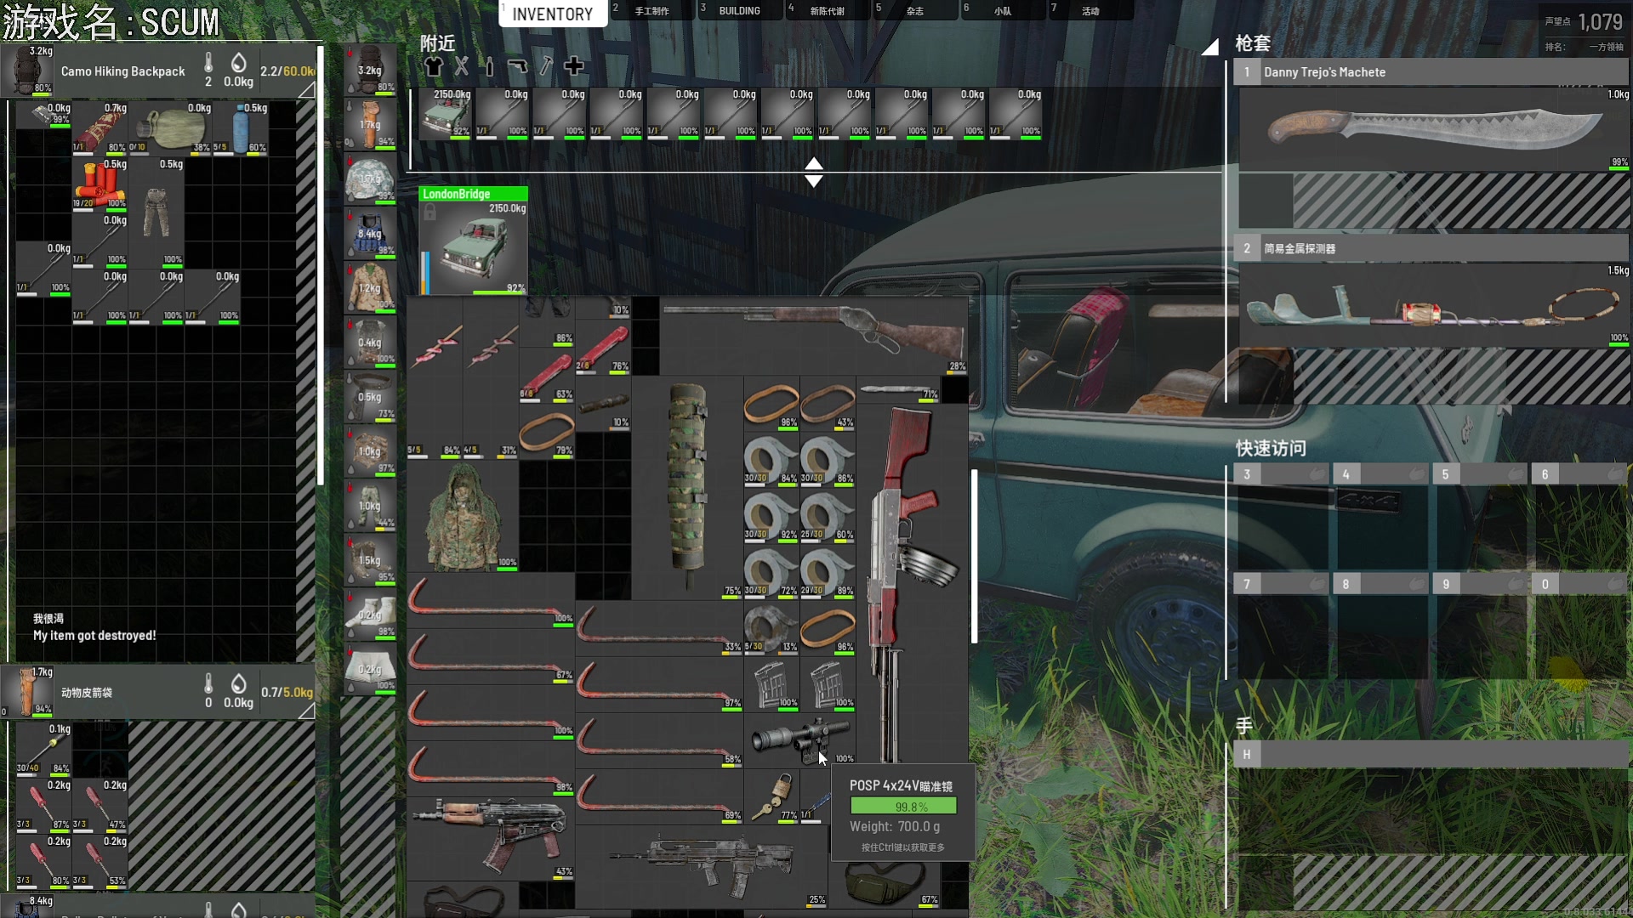This screenshot has height=918, width=1633.
Task: Select the food filter fork-knife icon
Action: point(461,66)
